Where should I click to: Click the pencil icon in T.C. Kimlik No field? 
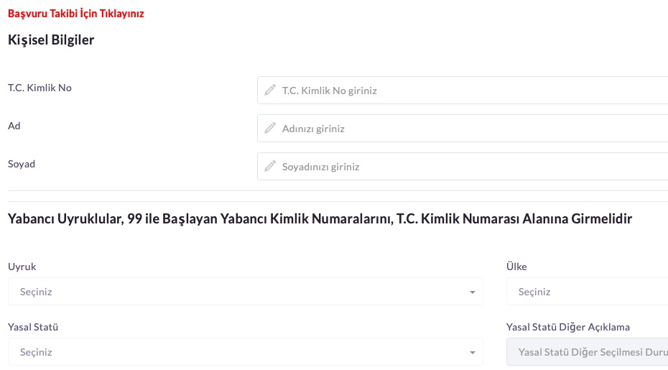270,91
